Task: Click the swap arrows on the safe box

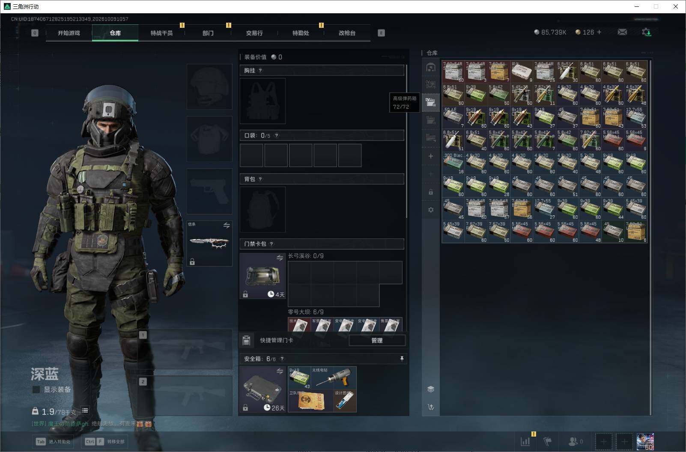Action: click(x=280, y=371)
